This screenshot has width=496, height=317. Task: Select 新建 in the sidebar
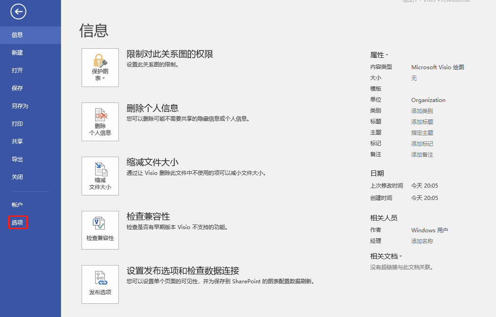click(31, 53)
